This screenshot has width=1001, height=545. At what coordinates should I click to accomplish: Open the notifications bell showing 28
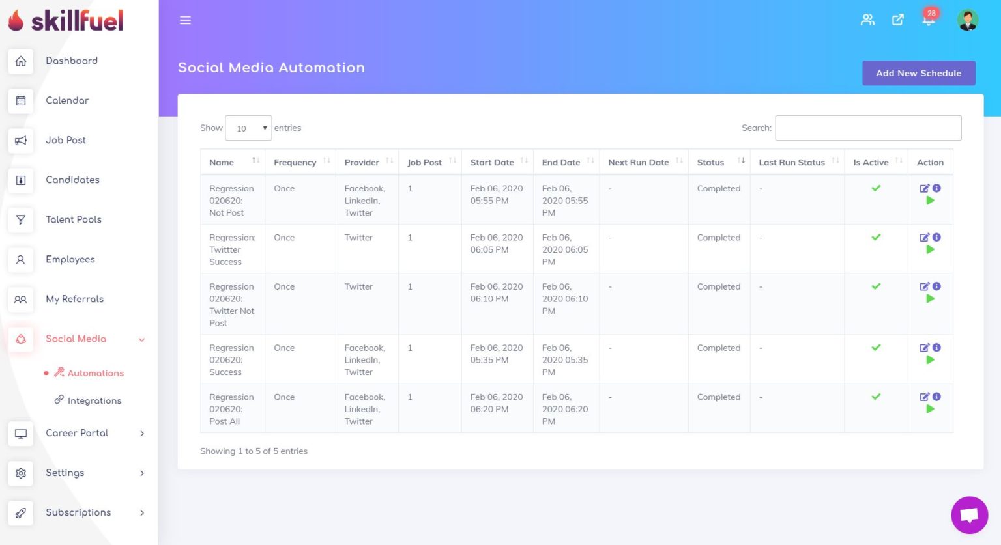click(x=928, y=20)
